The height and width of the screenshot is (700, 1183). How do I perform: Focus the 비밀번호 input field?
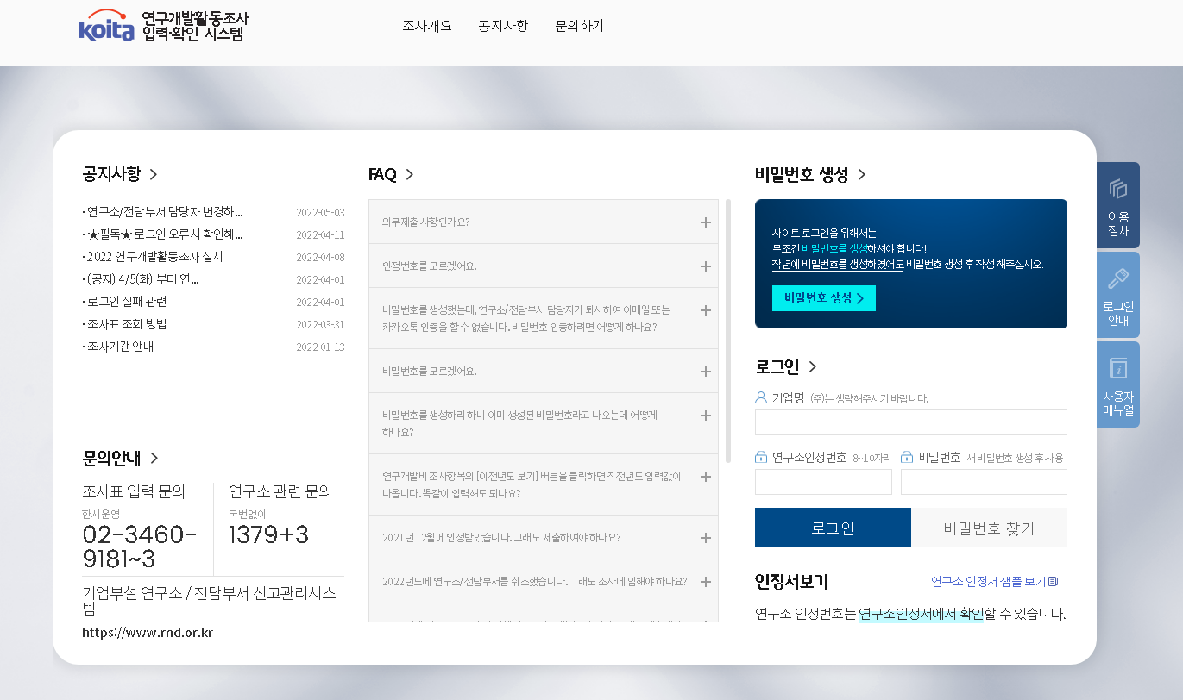984,482
